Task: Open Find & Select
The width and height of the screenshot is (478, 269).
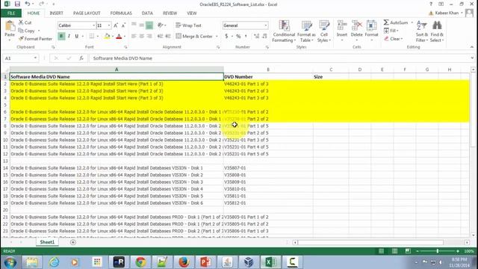Action: click(x=437, y=31)
